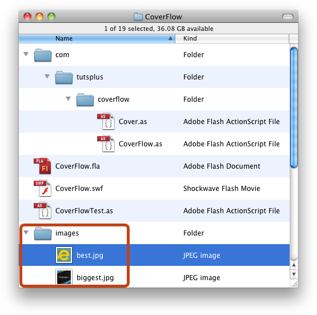
Task: Click the JPEG image kind of biggest.jpg
Action: coord(202,278)
